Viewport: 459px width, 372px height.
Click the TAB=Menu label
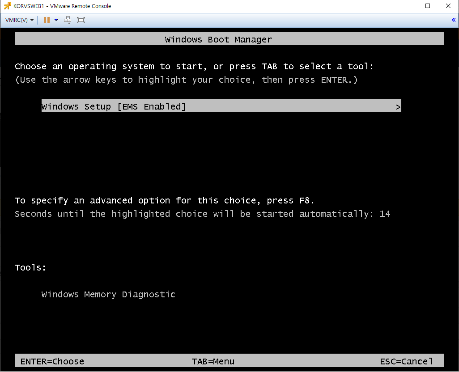[213, 361]
